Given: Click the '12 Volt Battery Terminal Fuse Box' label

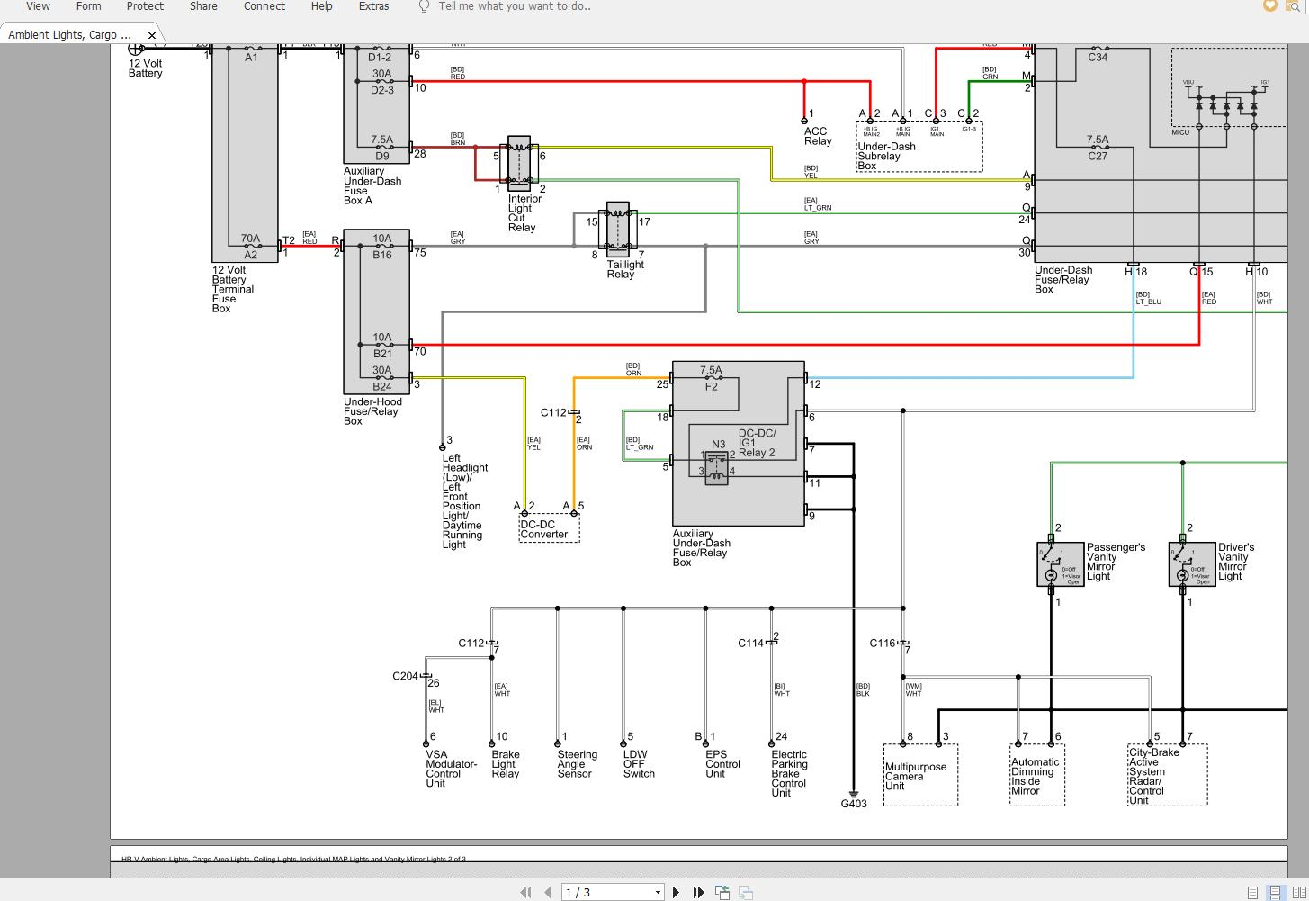Looking at the screenshot, I should tap(232, 289).
